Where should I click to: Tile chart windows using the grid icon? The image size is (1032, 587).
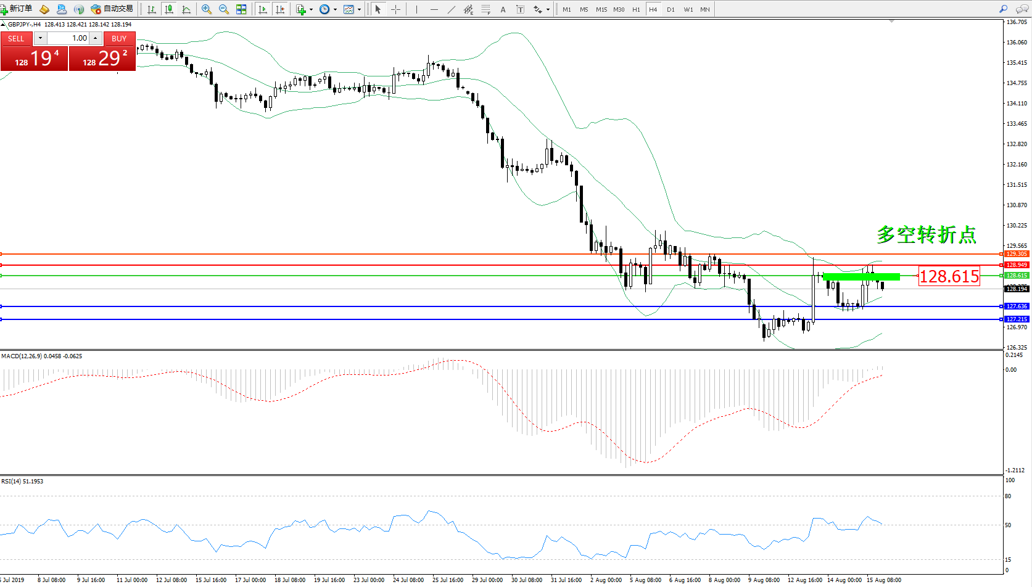click(241, 9)
